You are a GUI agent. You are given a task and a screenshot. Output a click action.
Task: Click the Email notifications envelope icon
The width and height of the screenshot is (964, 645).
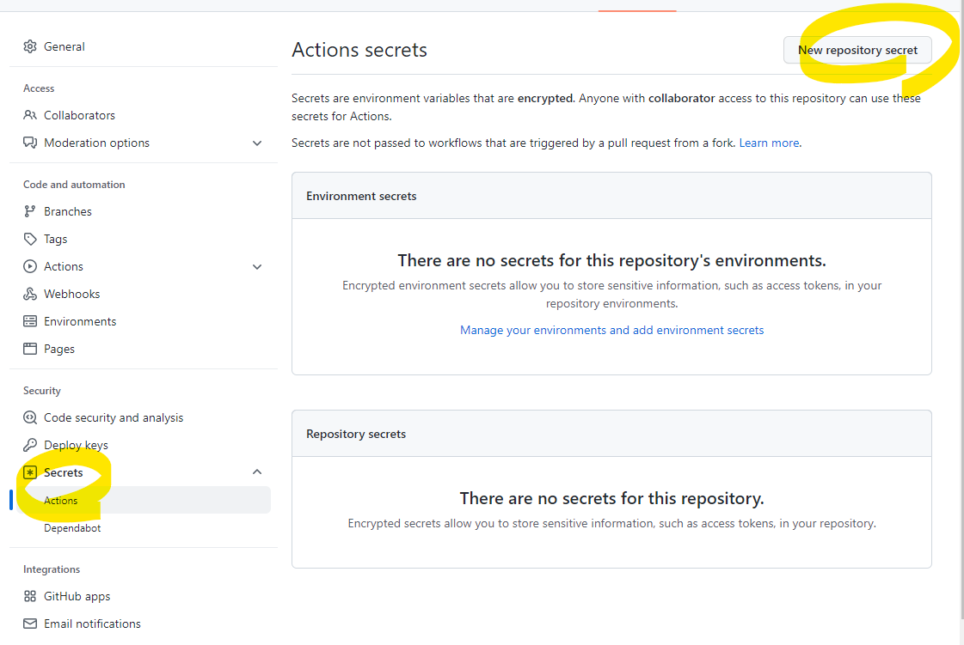point(29,624)
